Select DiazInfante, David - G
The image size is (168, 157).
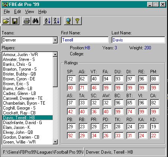[x=28, y=123]
